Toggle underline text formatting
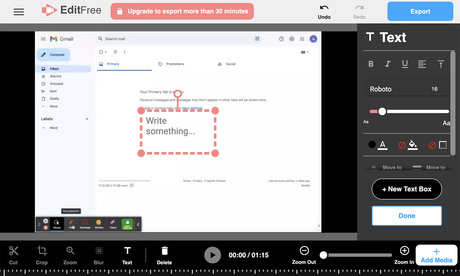The image size is (460, 276). (405, 64)
